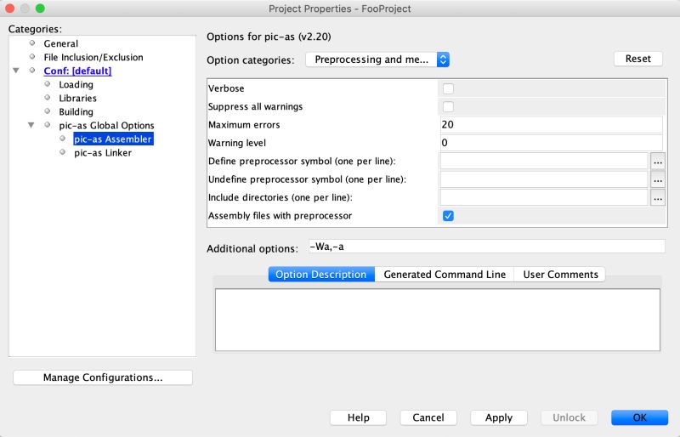Click the Libraries bullet icon

pyautogui.click(x=48, y=98)
